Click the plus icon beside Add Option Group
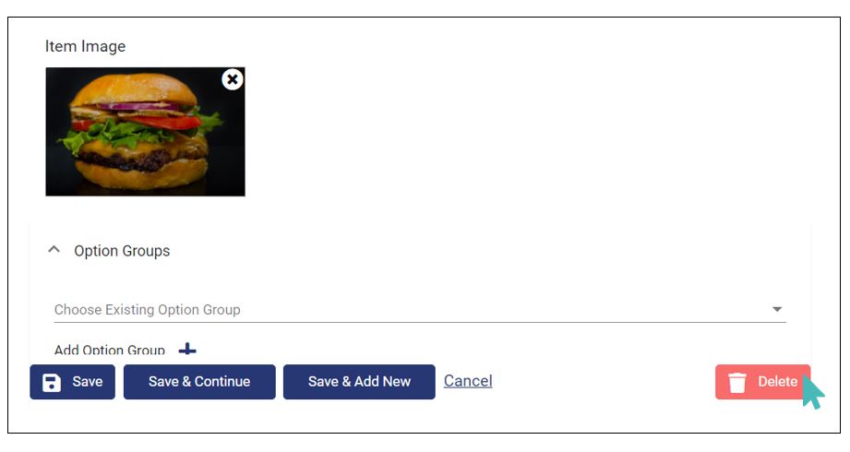Viewport: 850px width, 452px height. [x=187, y=350]
